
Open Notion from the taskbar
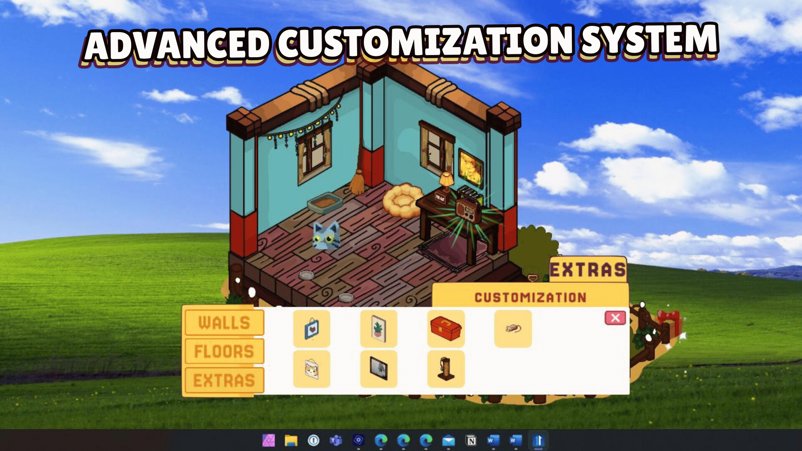pyautogui.click(x=471, y=441)
